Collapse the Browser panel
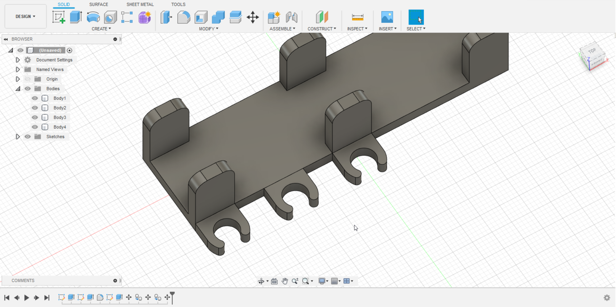The width and height of the screenshot is (616, 307). pos(5,39)
